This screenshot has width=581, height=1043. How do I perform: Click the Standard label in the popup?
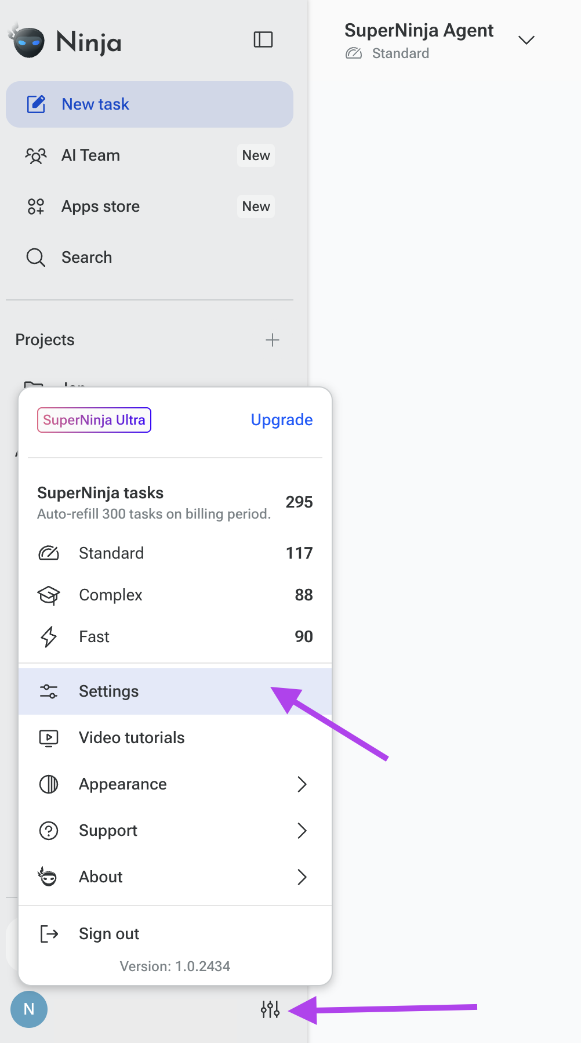(111, 553)
